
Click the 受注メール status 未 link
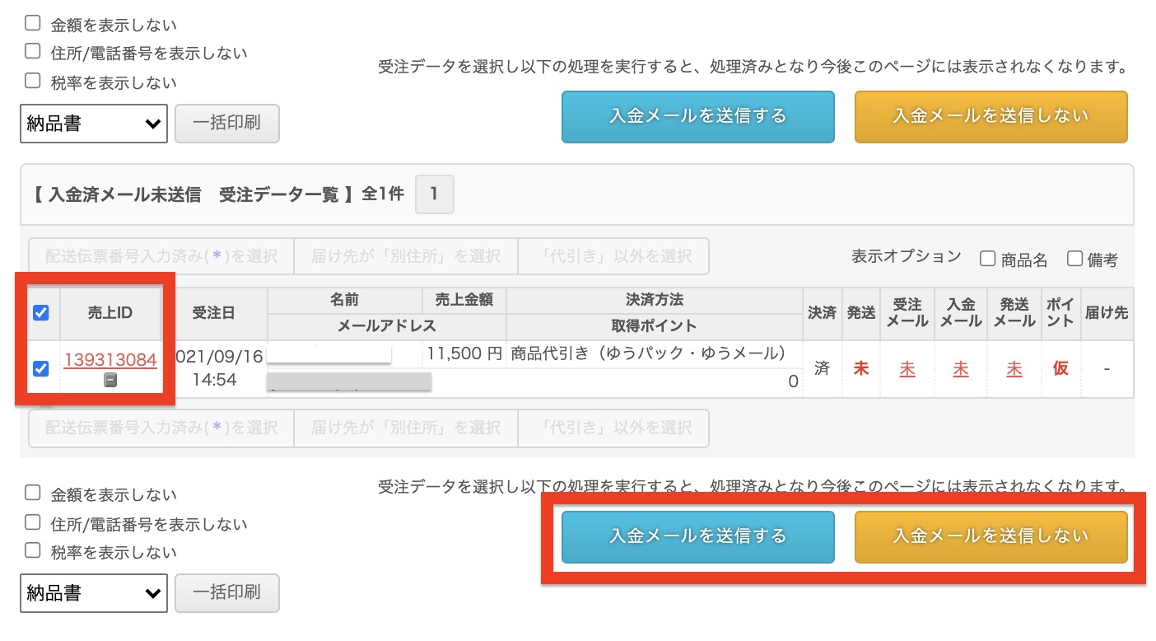pos(907,369)
